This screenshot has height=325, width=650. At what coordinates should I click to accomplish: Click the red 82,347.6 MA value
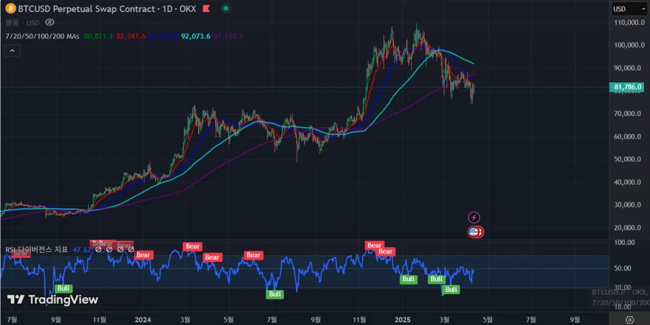point(131,36)
